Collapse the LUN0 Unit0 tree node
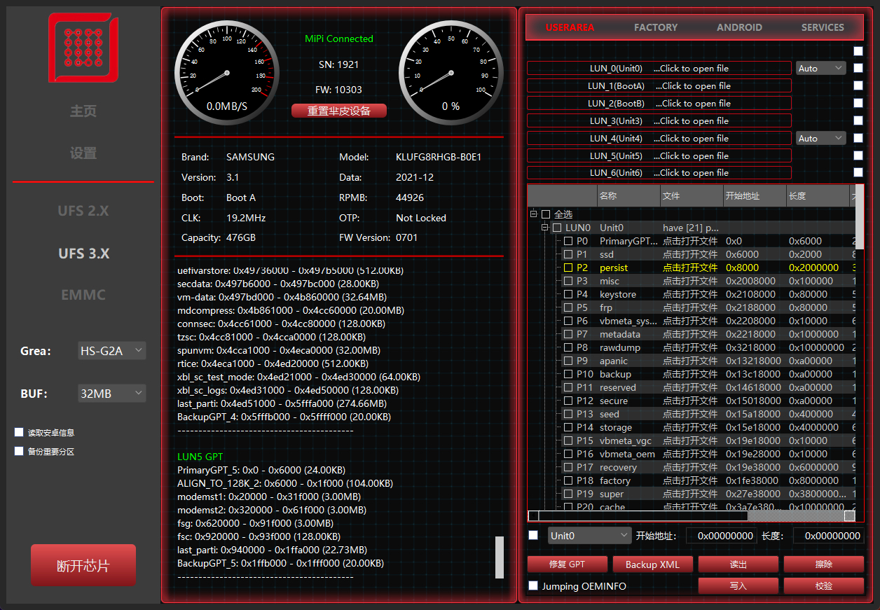 (544, 228)
